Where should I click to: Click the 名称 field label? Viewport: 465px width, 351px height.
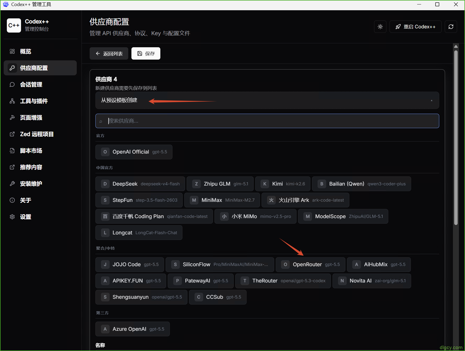tap(100, 345)
